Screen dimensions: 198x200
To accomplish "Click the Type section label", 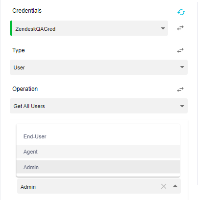I will pyautogui.click(x=19, y=50).
